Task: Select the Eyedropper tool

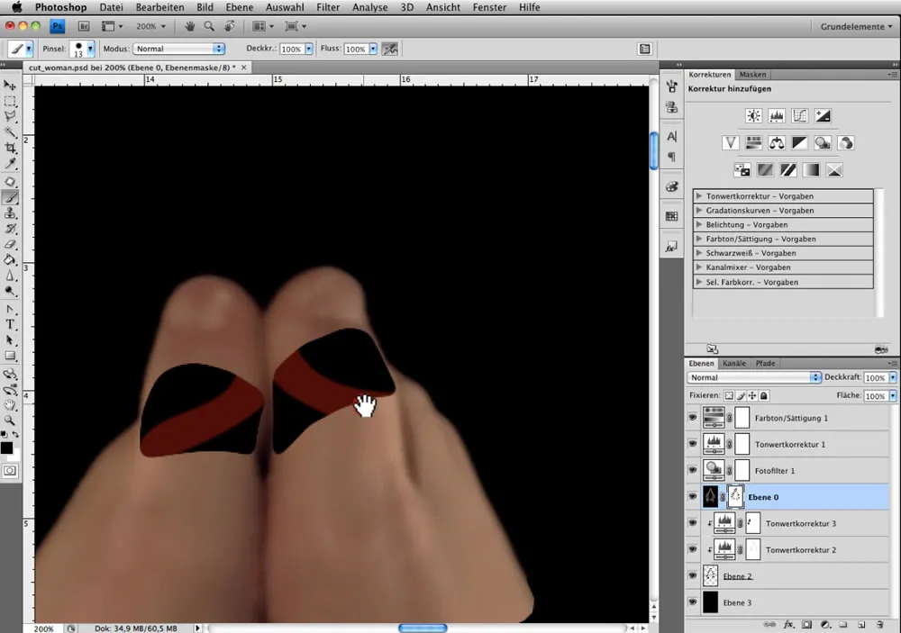Action: click(x=11, y=164)
